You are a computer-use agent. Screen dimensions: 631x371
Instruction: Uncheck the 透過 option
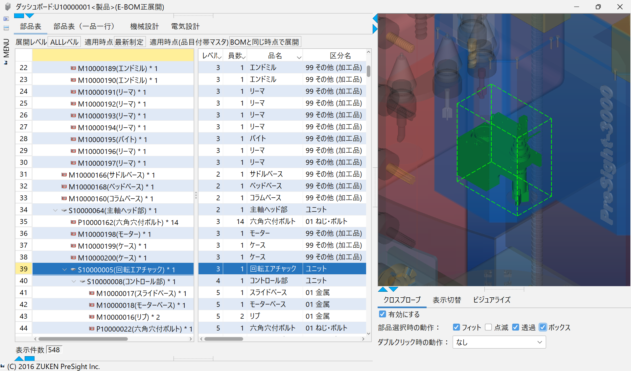tap(515, 327)
